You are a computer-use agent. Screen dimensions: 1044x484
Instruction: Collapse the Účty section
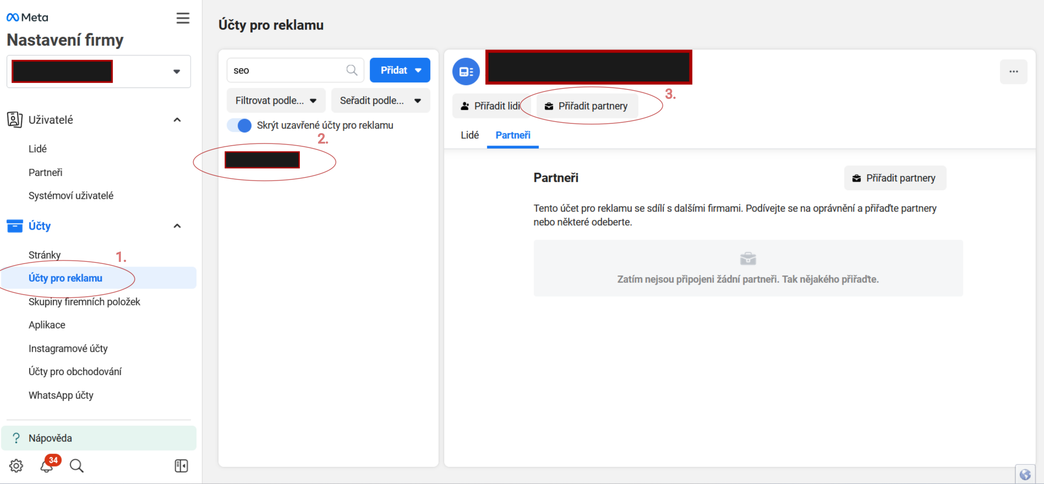coord(177,226)
